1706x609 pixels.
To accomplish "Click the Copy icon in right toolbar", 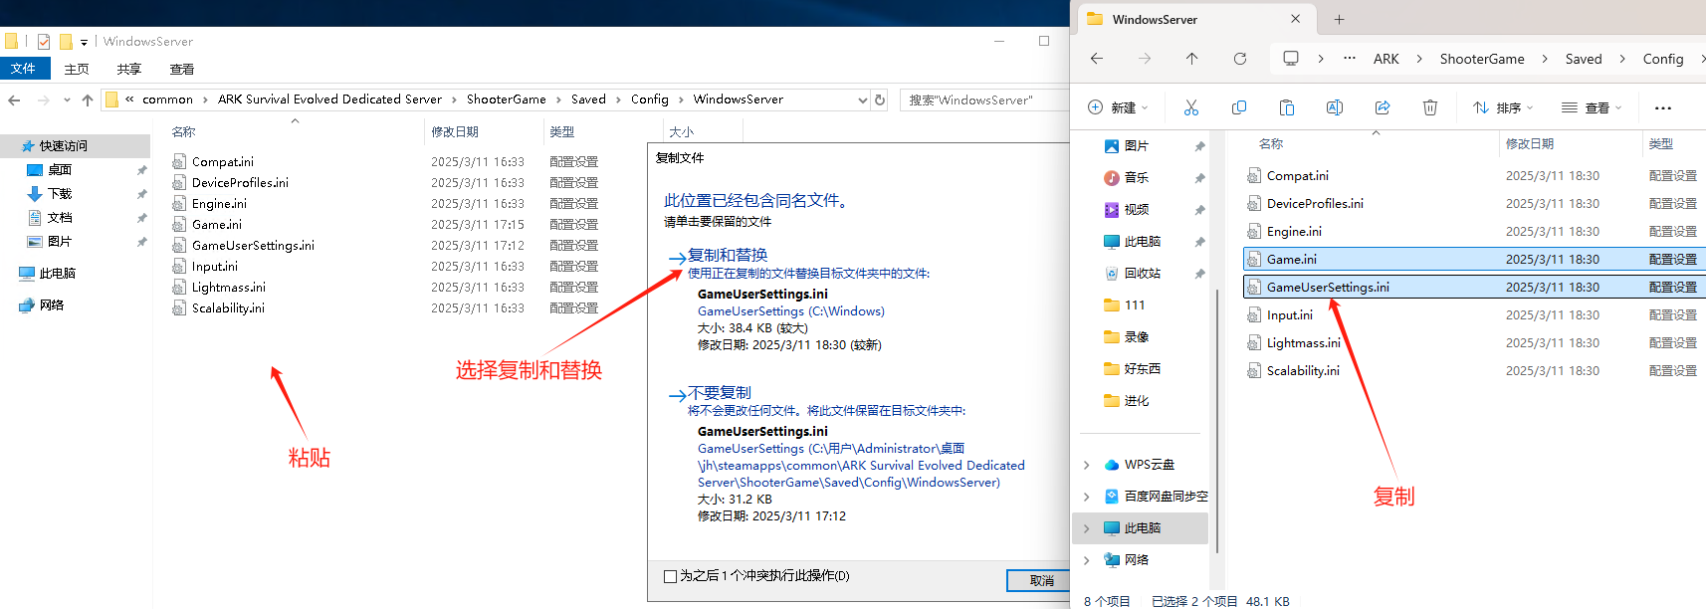I will point(1239,107).
